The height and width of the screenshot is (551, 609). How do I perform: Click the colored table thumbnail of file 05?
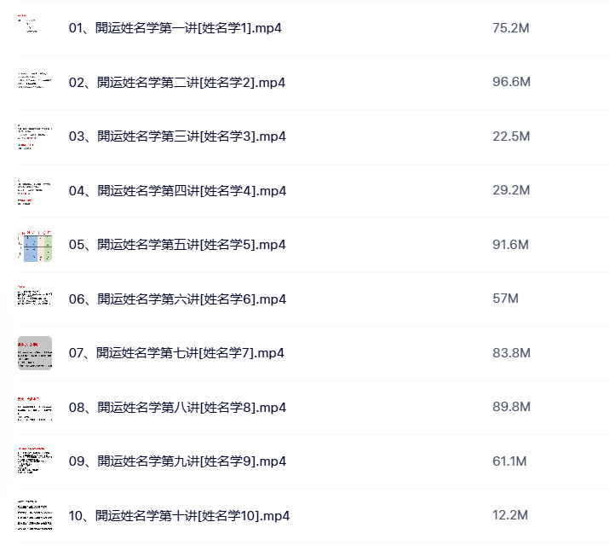(35, 245)
